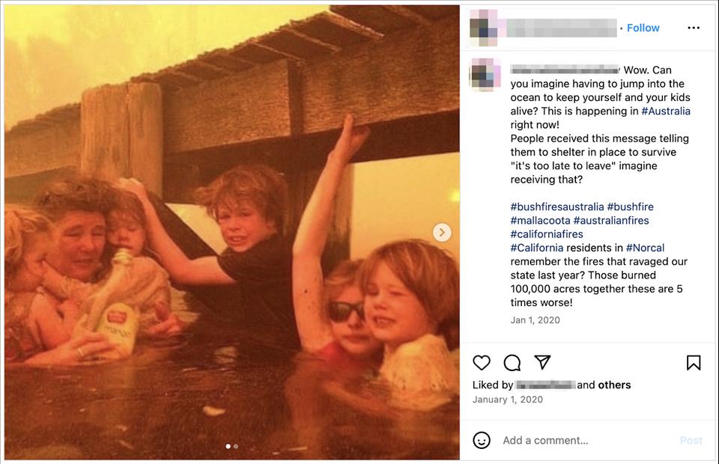This screenshot has width=719, height=464.
Task: Open the #californiafires hashtag
Action: pos(547,234)
